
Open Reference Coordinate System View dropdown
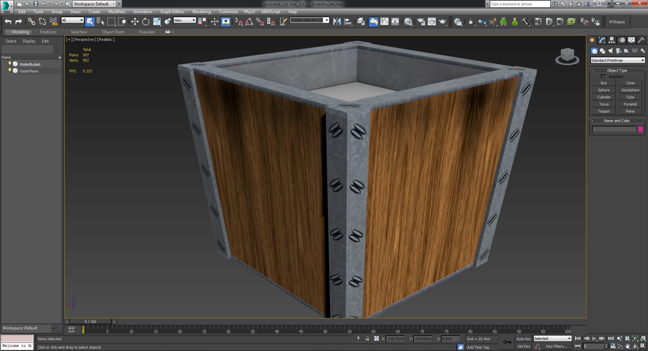(184, 20)
